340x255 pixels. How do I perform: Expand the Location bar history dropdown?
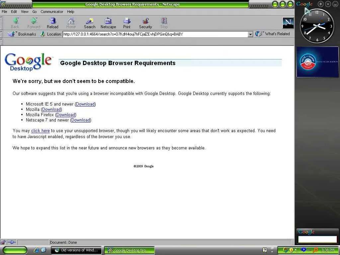250,34
